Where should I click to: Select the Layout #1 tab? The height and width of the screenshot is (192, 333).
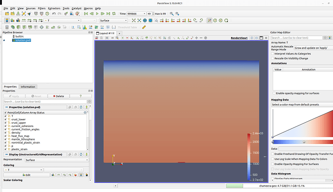pos(105,33)
